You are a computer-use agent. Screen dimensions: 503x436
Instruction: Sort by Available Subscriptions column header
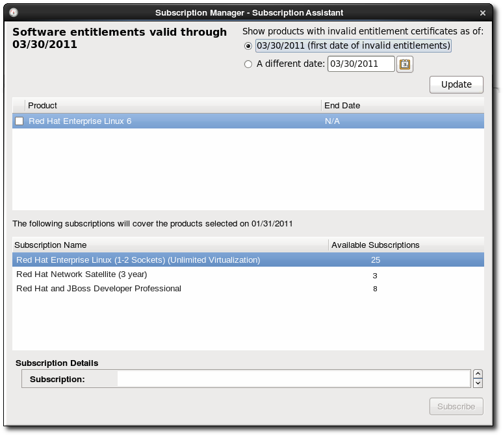point(406,245)
